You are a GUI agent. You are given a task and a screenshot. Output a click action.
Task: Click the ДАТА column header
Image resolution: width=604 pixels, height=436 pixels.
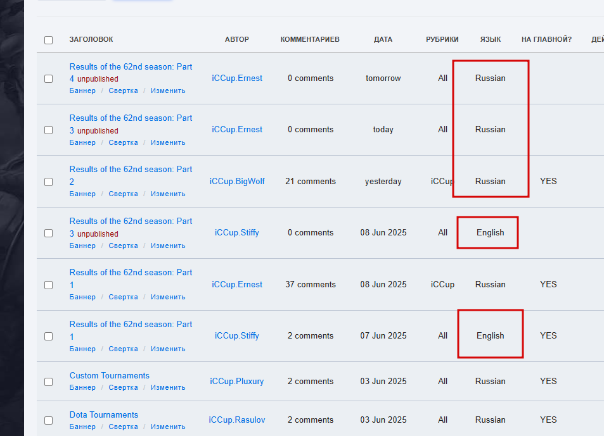pos(383,39)
